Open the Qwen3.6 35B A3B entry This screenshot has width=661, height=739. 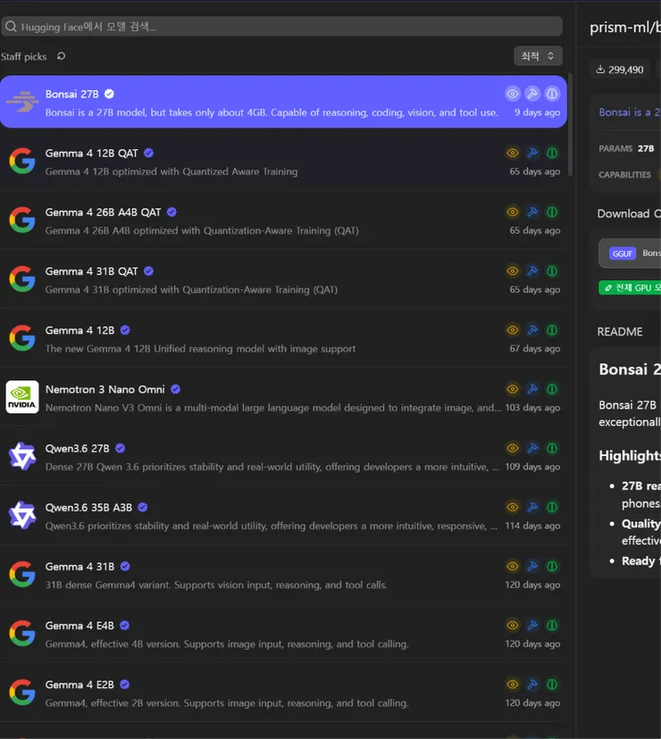[283, 515]
